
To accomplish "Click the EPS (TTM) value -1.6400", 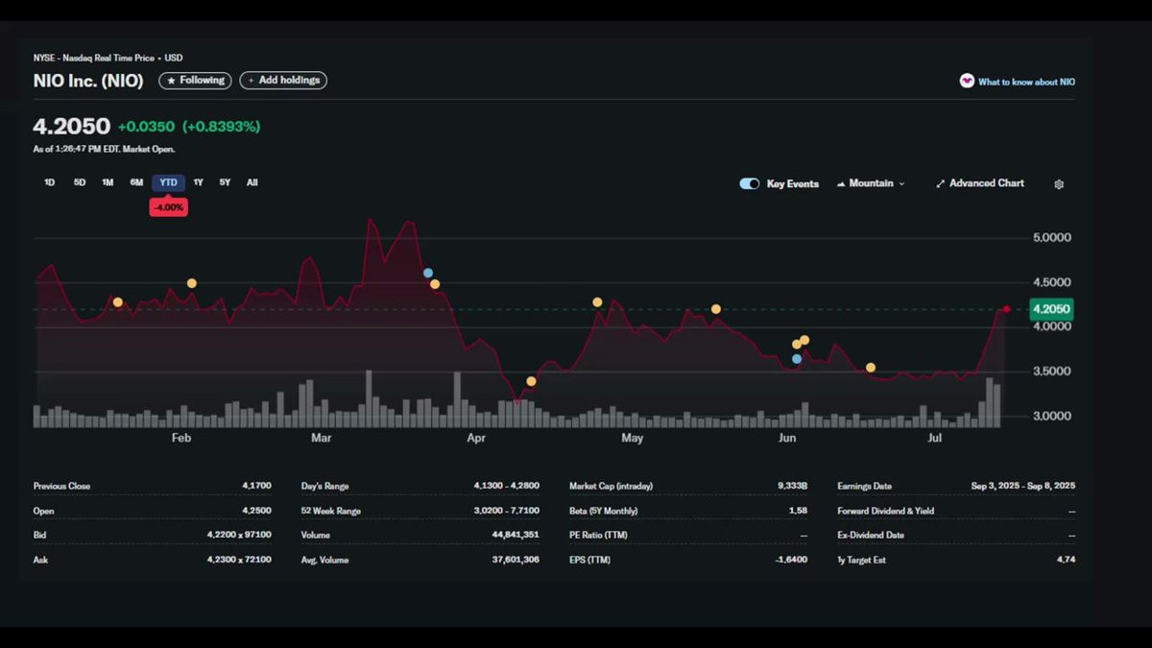I will tap(791, 560).
